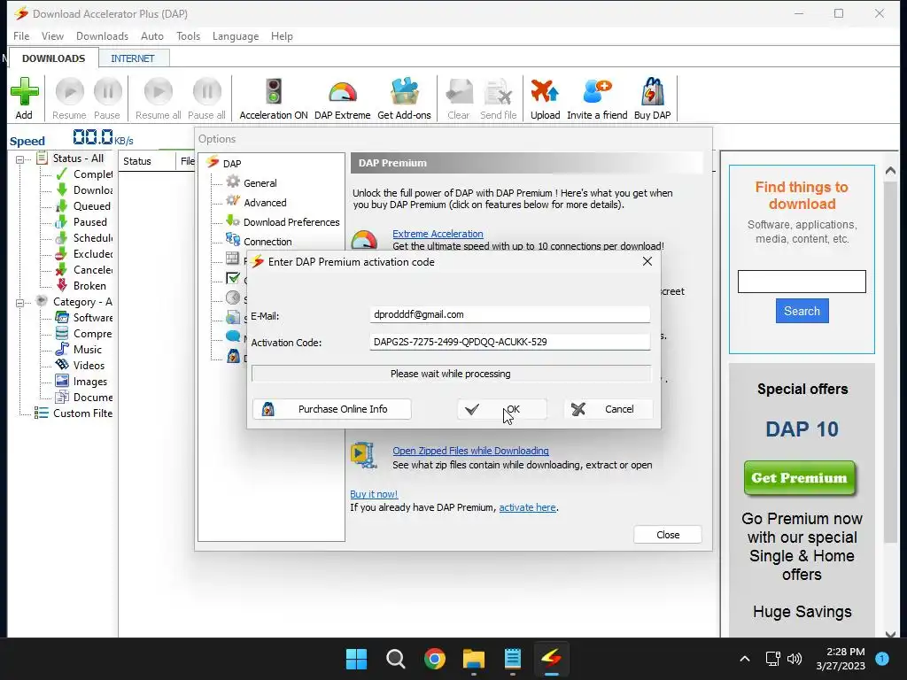Click the green Get Premium button

click(800, 478)
